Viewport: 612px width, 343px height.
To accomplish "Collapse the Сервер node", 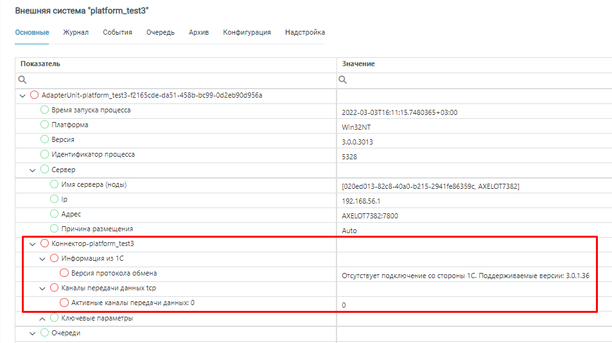I will click(x=33, y=170).
